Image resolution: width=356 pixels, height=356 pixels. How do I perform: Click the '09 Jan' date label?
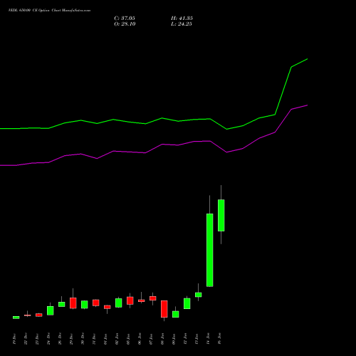(174, 339)
